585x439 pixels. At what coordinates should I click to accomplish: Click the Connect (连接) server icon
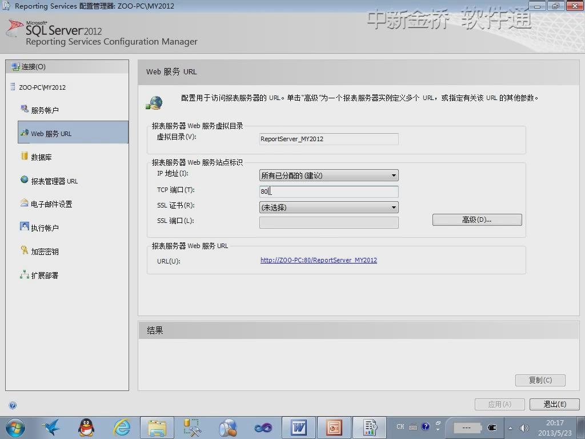click(x=15, y=67)
